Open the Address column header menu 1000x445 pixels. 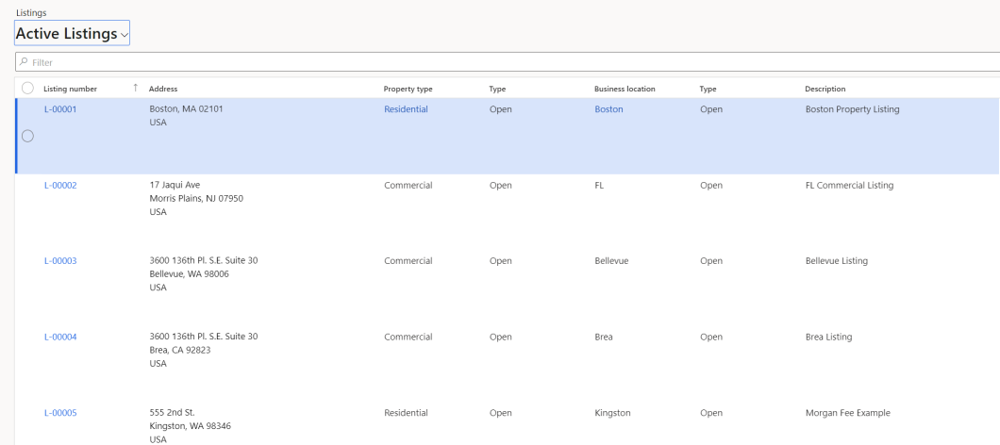(163, 89)
